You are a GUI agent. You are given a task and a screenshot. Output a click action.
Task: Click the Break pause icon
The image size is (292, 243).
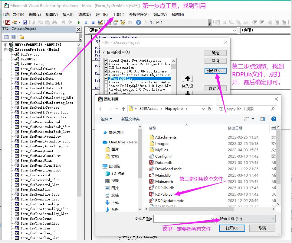86,22
